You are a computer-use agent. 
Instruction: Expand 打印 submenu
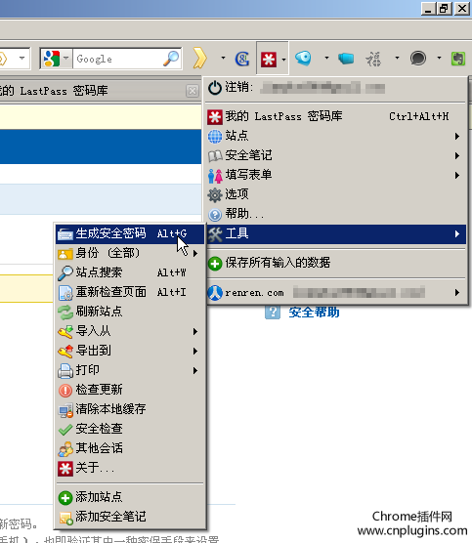tap(130, 370)
